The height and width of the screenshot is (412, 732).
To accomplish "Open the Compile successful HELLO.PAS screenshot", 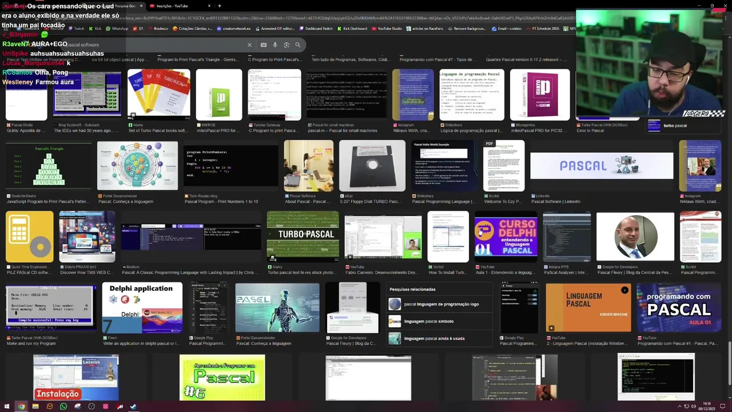I will click(51, 308).
